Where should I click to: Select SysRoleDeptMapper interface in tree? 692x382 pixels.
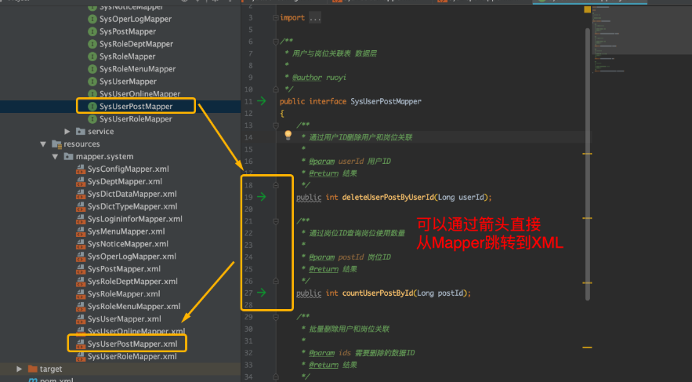click(x=136, y=44)
